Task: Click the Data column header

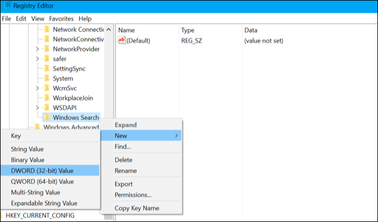Action: point(251,30)
